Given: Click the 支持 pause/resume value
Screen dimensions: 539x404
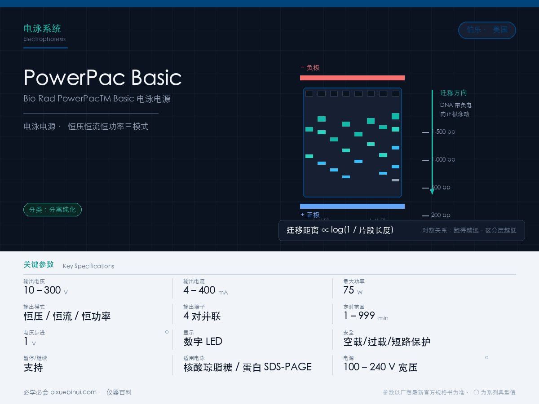Looking at the screenshot, I should tap(33, 367).
